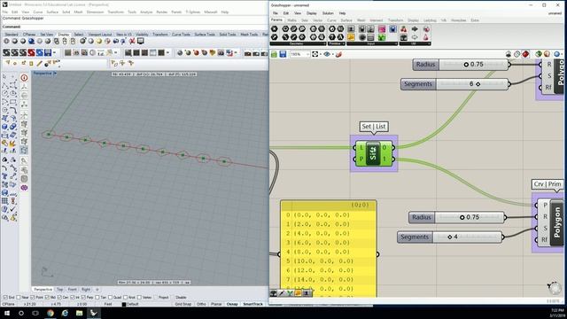Open Chrome from the Windows taskbar

[x=50, y=313]
